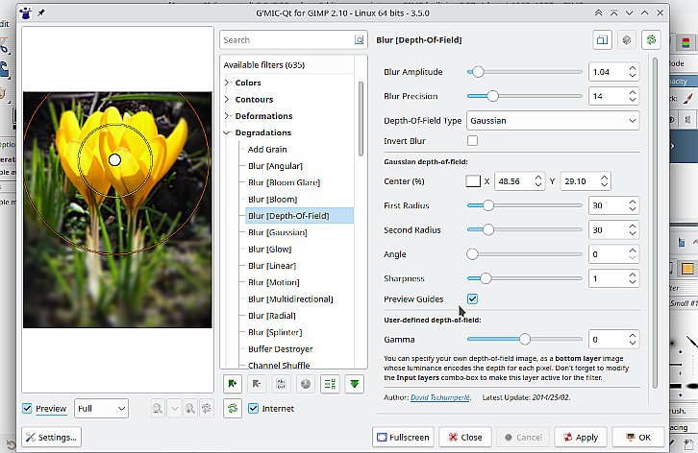Open the Depth-Of-Field Type dropdown

(x=553, y=121)
